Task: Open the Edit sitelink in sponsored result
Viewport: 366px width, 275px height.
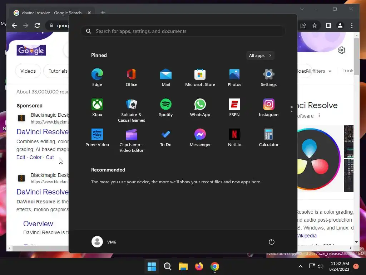Action: coord(21,157)
